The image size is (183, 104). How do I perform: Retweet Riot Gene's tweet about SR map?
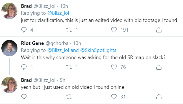(x=69, y=67)
